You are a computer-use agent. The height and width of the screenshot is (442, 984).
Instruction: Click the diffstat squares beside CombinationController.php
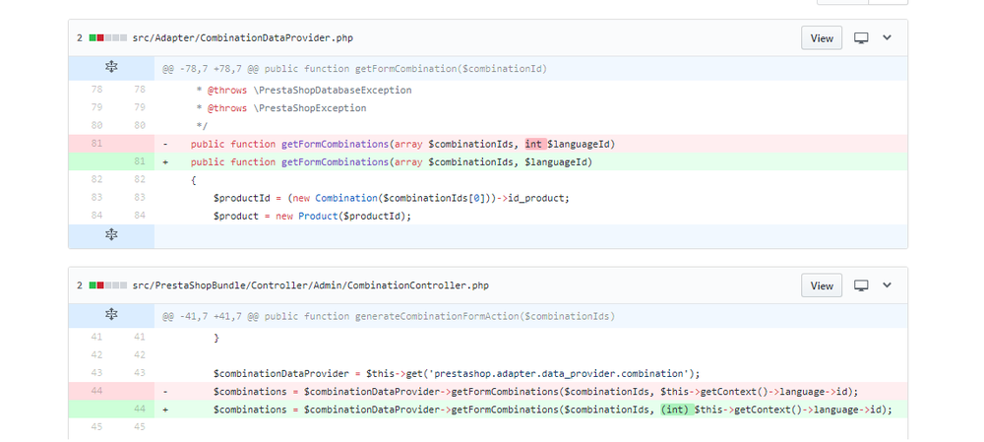(x=108, y=285)
